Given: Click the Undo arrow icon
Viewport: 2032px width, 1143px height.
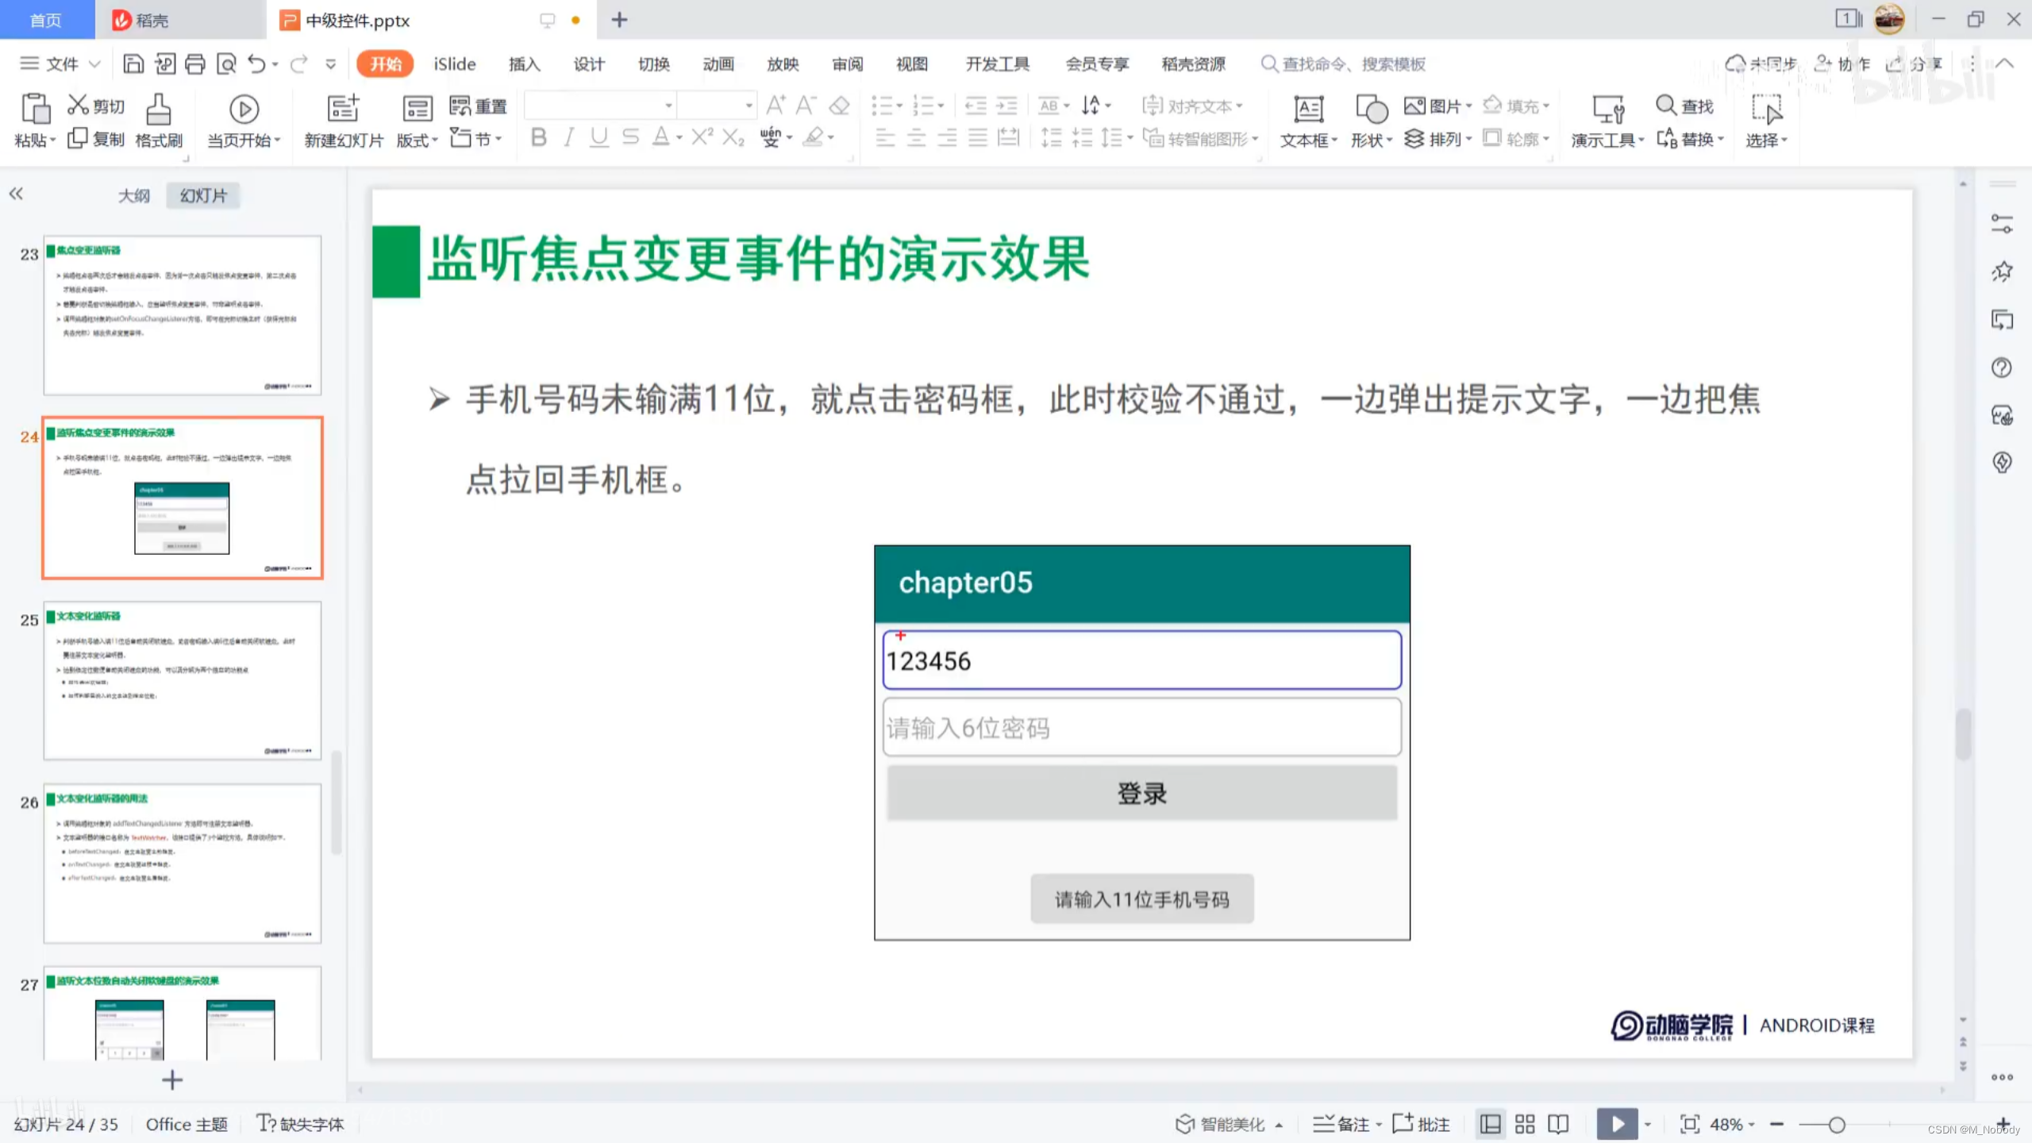Looking at the screenshot, I should click(256, 64).
